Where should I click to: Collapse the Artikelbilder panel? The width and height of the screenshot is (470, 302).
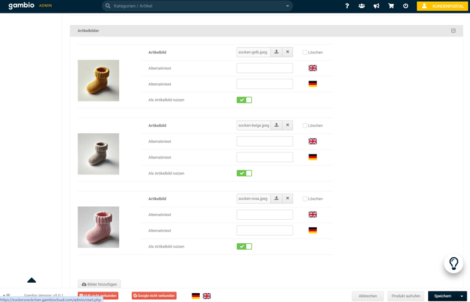(x=453, y=31)
